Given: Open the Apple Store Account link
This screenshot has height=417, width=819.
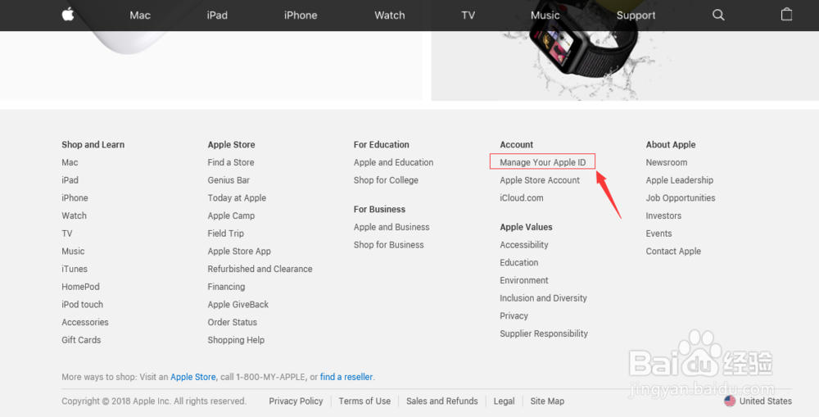Looking at the screenshot, I should tap(540, 180).
